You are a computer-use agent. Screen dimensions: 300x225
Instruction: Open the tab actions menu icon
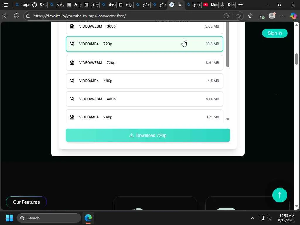[x=6, y=5]
